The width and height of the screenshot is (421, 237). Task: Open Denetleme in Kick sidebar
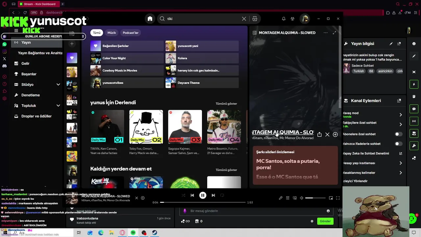30,95
